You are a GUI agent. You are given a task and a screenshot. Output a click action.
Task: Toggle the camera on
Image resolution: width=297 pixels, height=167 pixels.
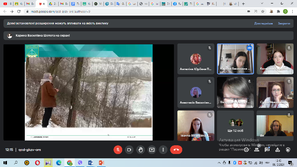(x=129, y=150)
